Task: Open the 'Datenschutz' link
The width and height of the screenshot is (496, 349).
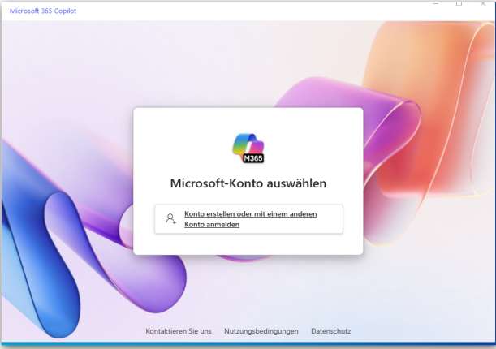Action: point(331,331)
